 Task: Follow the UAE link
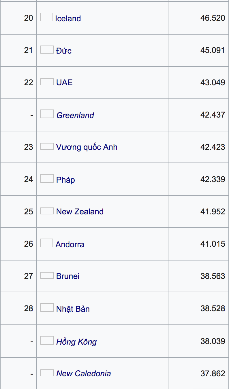(64, 83)
